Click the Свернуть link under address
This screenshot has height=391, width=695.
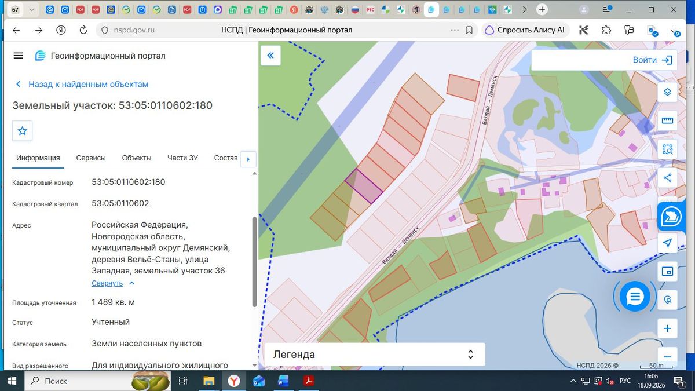coord(107,283)
